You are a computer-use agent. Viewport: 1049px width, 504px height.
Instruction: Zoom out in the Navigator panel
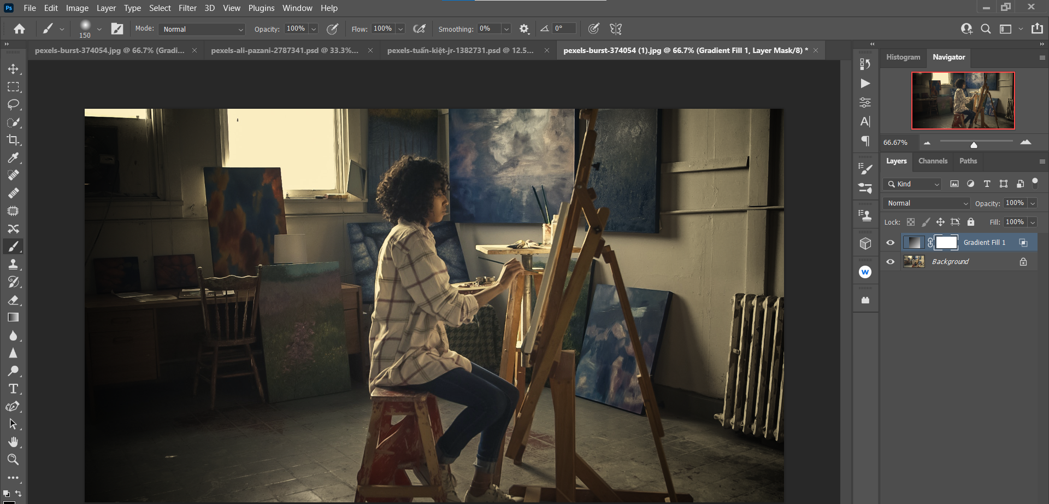[927, 143]
